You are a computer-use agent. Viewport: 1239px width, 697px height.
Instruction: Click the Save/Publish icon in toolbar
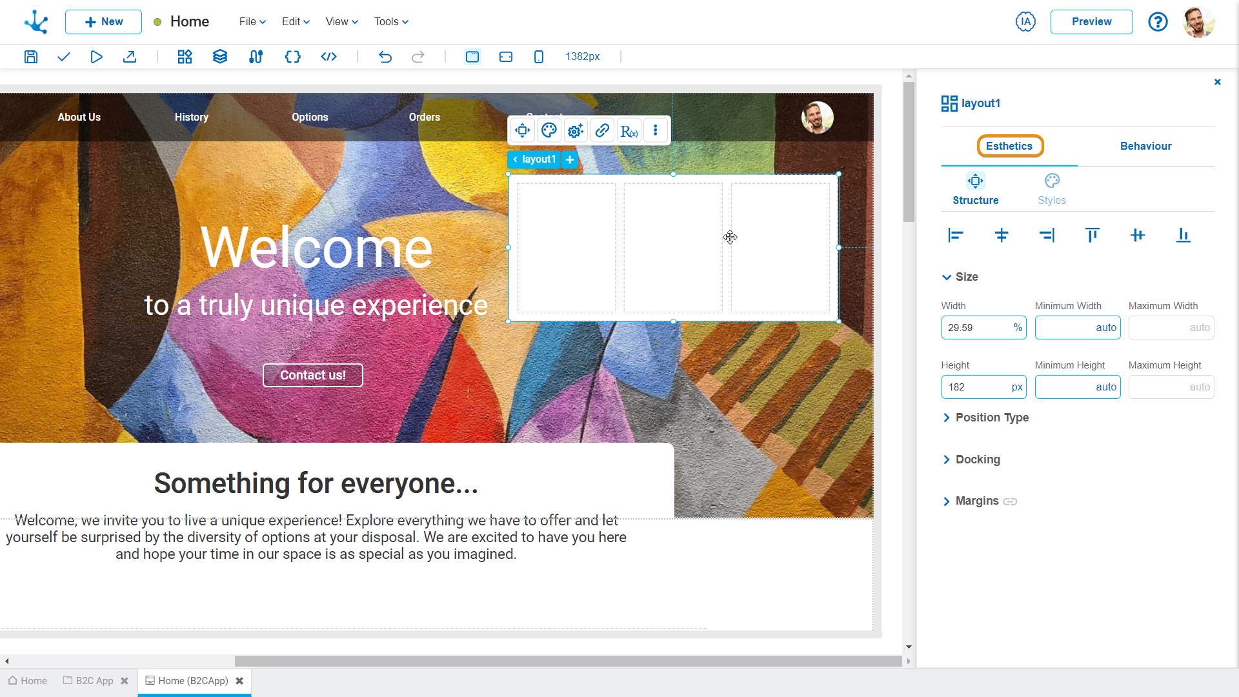(30, 57)
